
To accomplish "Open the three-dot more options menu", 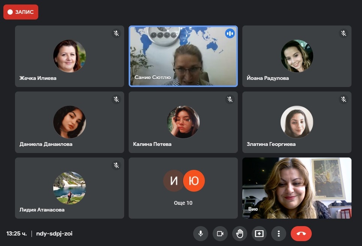I will tap(279, 234).
